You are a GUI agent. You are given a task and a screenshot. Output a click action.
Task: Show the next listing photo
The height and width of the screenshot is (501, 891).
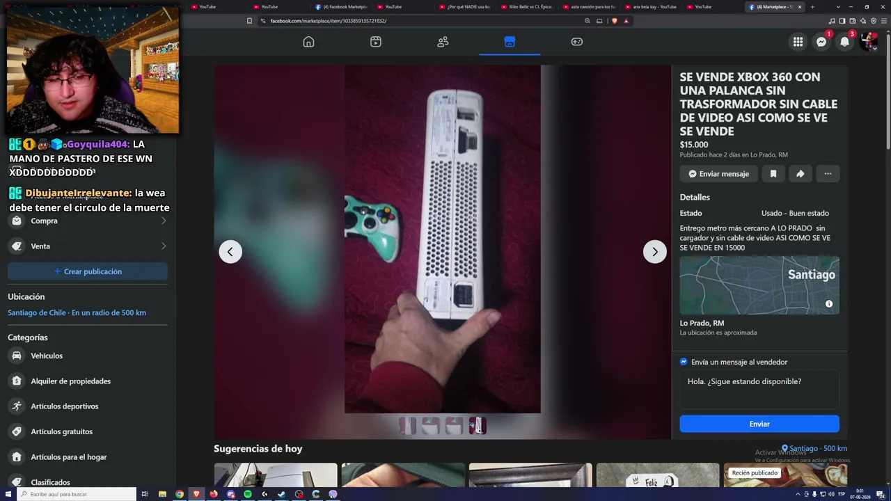click(654, 252)
